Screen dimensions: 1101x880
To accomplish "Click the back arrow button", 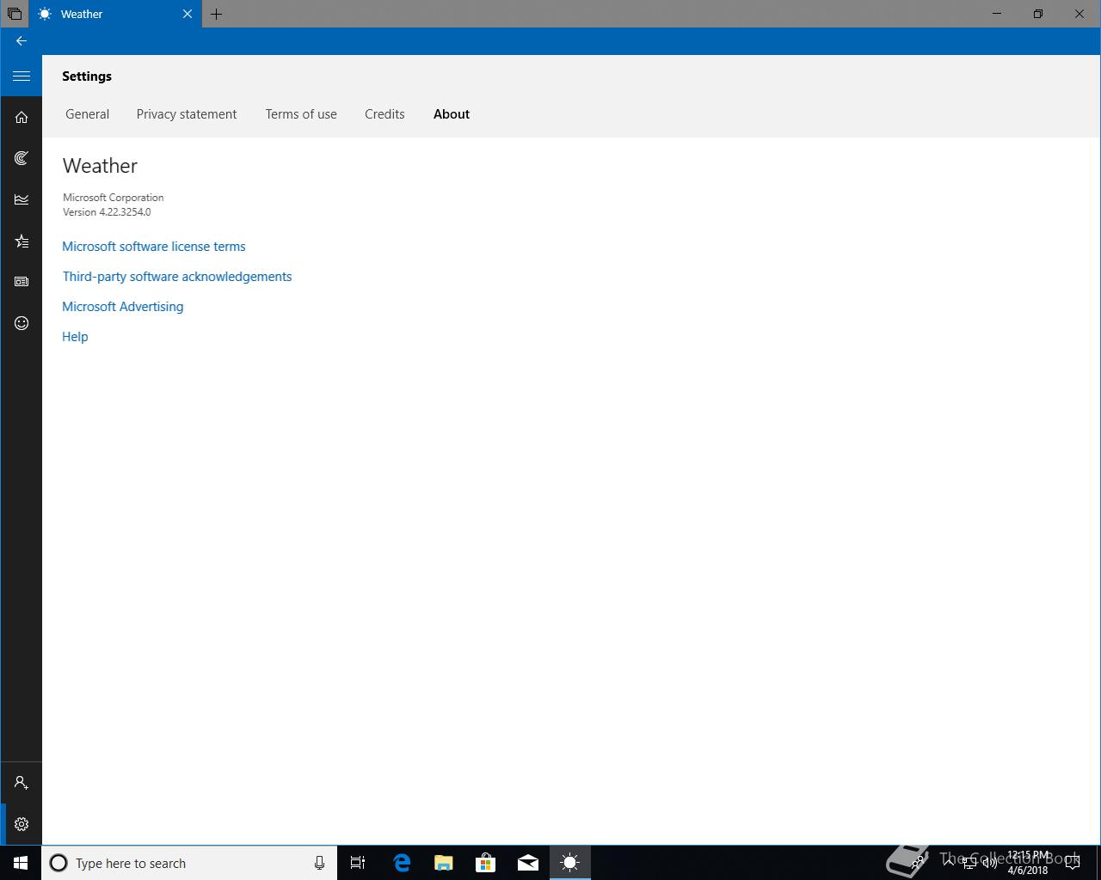I will [22, 41].
